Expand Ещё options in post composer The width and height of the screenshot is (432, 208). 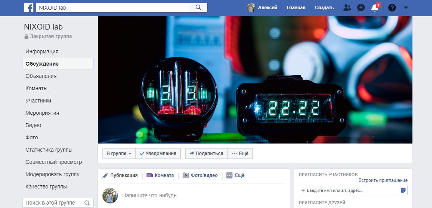(235, 175)
